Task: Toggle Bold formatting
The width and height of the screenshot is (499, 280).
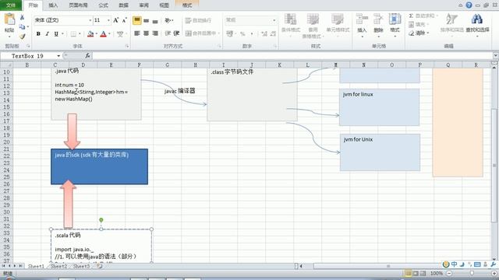Action: click(x=38, y=33)
